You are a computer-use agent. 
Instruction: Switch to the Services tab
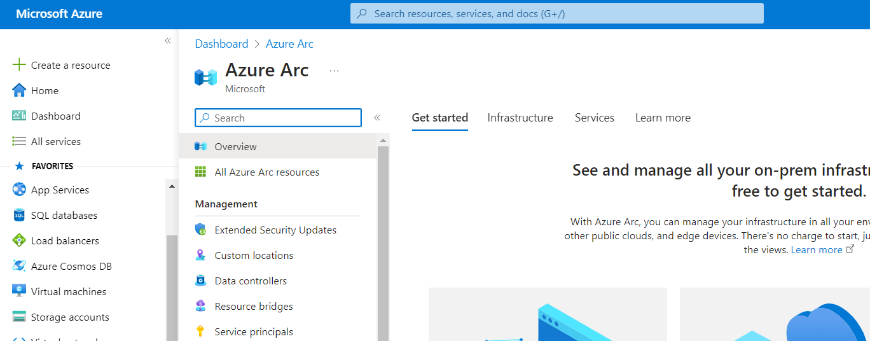point(594,118)
